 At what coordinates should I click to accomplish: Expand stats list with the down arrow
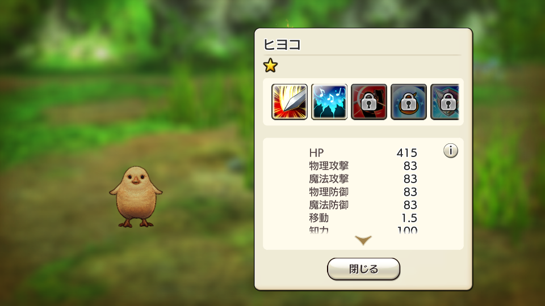(363, 240)
